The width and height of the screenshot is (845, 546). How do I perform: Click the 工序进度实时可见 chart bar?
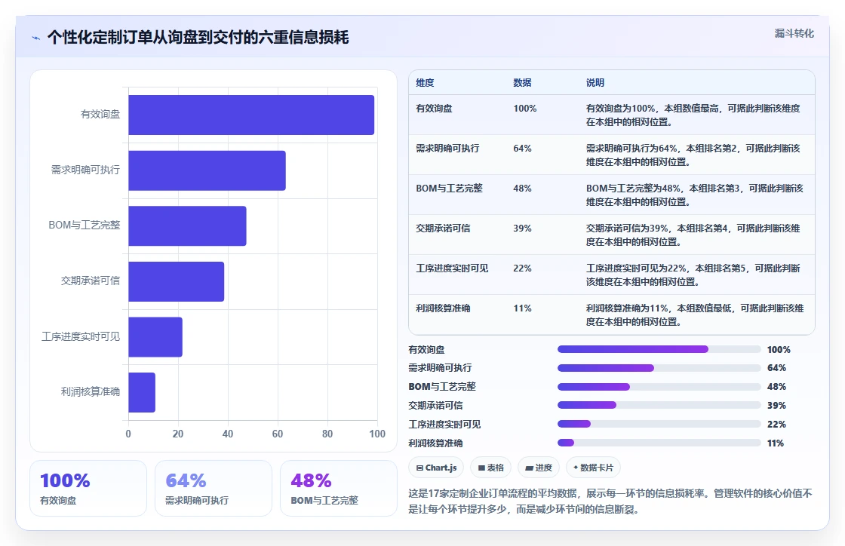(155, 336)
